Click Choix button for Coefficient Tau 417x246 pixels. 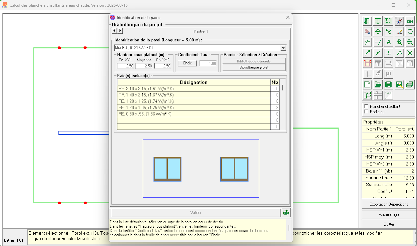pyautogui.click(x=187, y=63)
